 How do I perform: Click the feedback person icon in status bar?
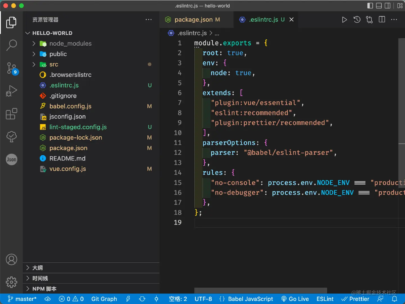coord(380,299)
